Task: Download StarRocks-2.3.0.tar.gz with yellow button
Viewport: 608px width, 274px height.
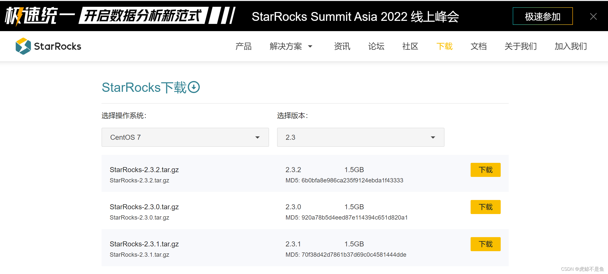Action: (485, 207)
